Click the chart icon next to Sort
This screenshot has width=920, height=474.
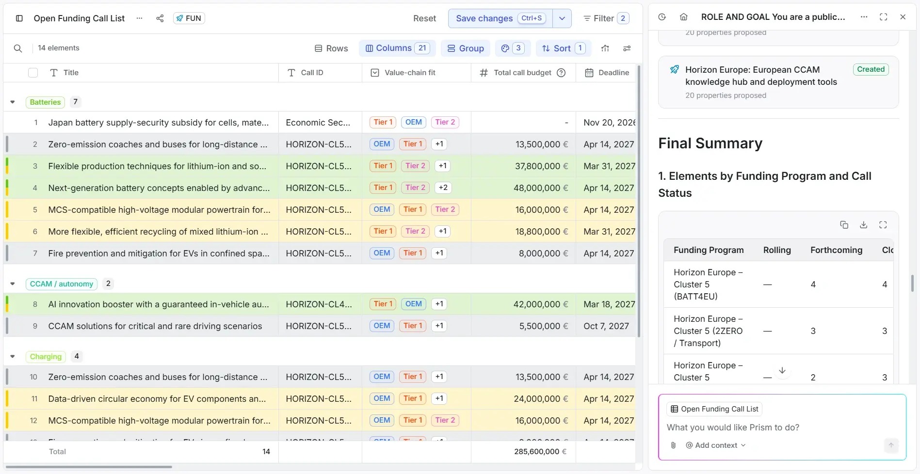(x=605, y=48)
